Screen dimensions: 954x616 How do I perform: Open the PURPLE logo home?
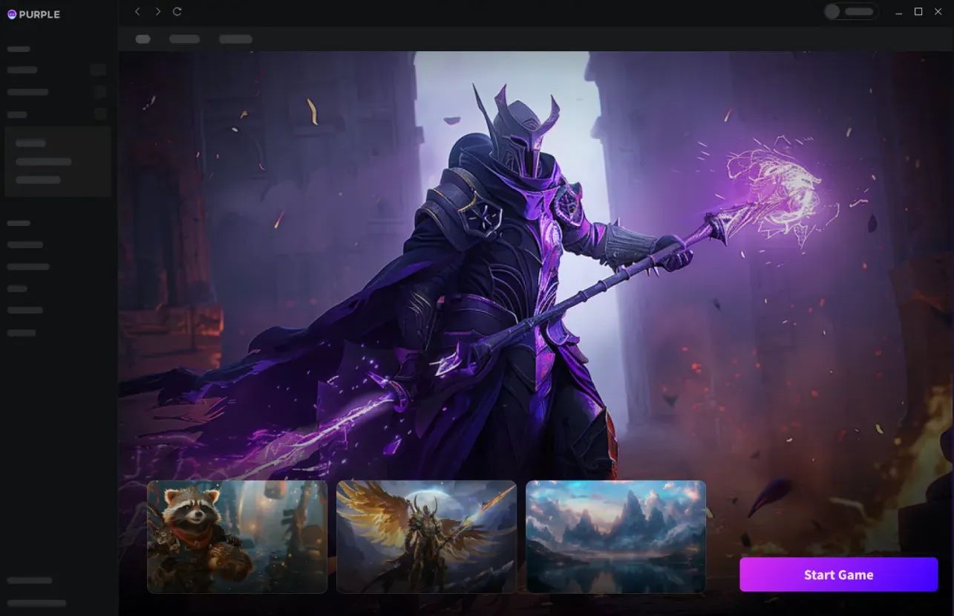(x=33, y=14)
